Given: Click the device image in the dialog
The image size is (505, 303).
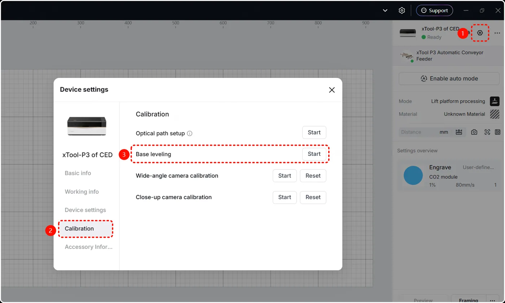Looking at the screenshot, I should click(x=87, y=126).
